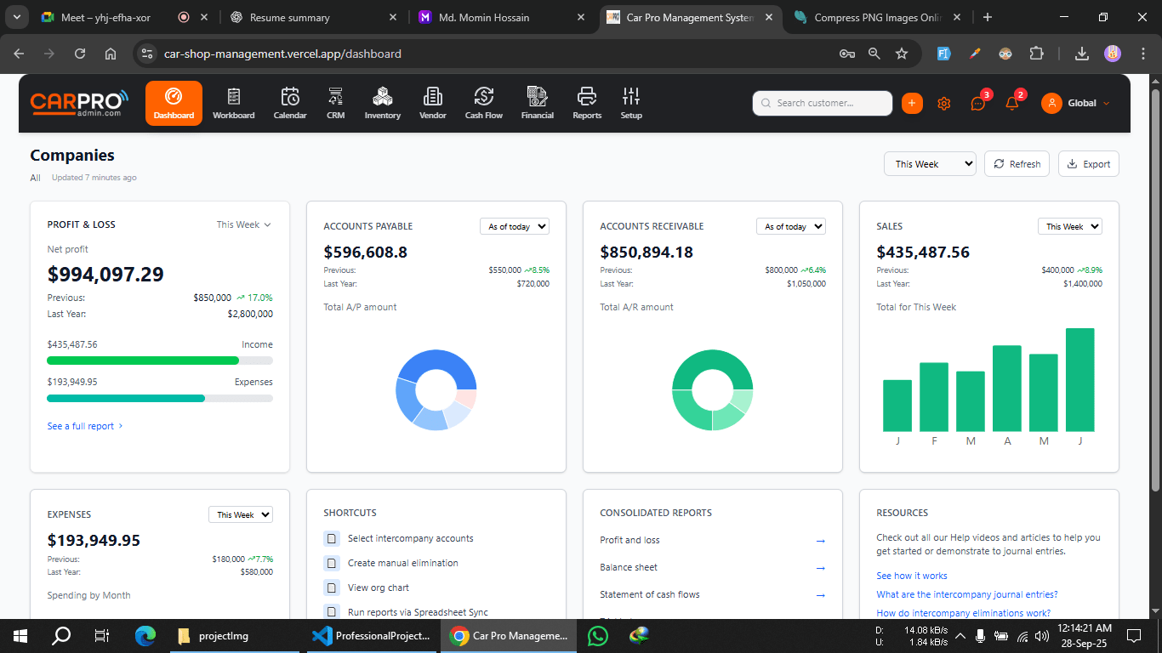Toggle the View org chart checkbox

tap(332, 588)
